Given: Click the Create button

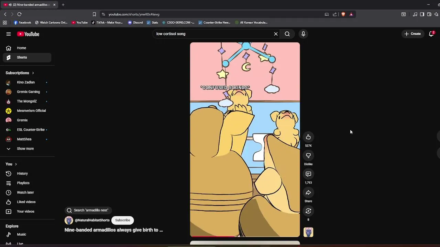Looking at the screenshot, I should pyautogui.click(x=412, y=34).
